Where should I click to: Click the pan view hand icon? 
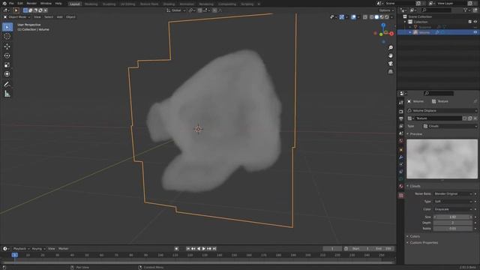(391, 55)
